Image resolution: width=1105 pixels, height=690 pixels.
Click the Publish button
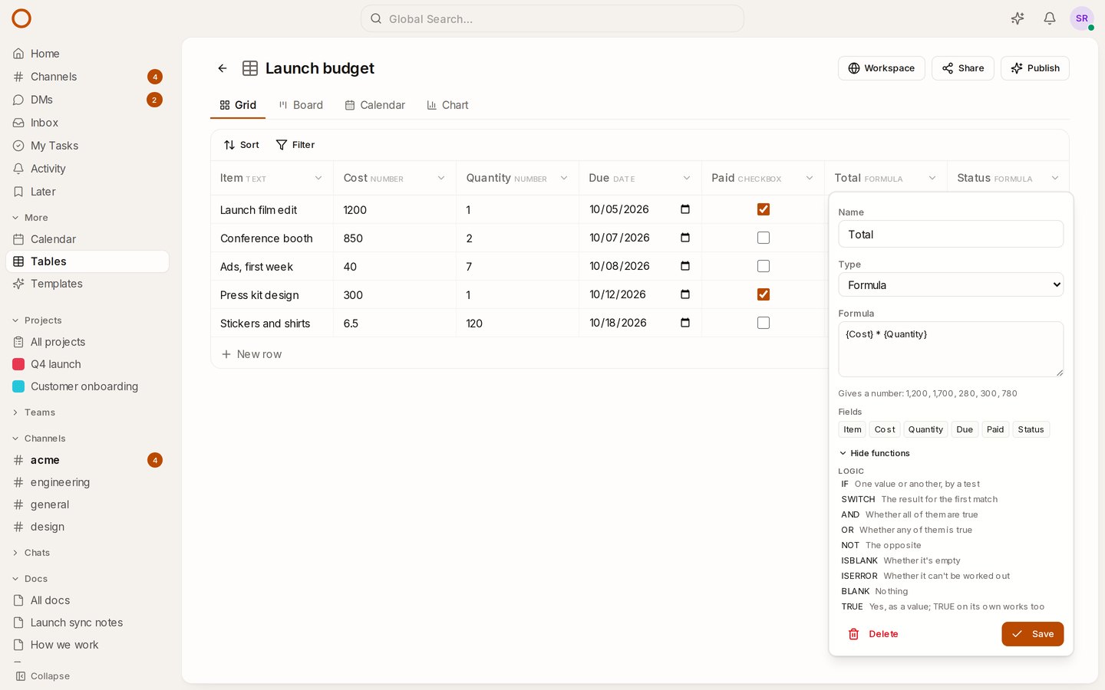click(x=1034, y=68)
